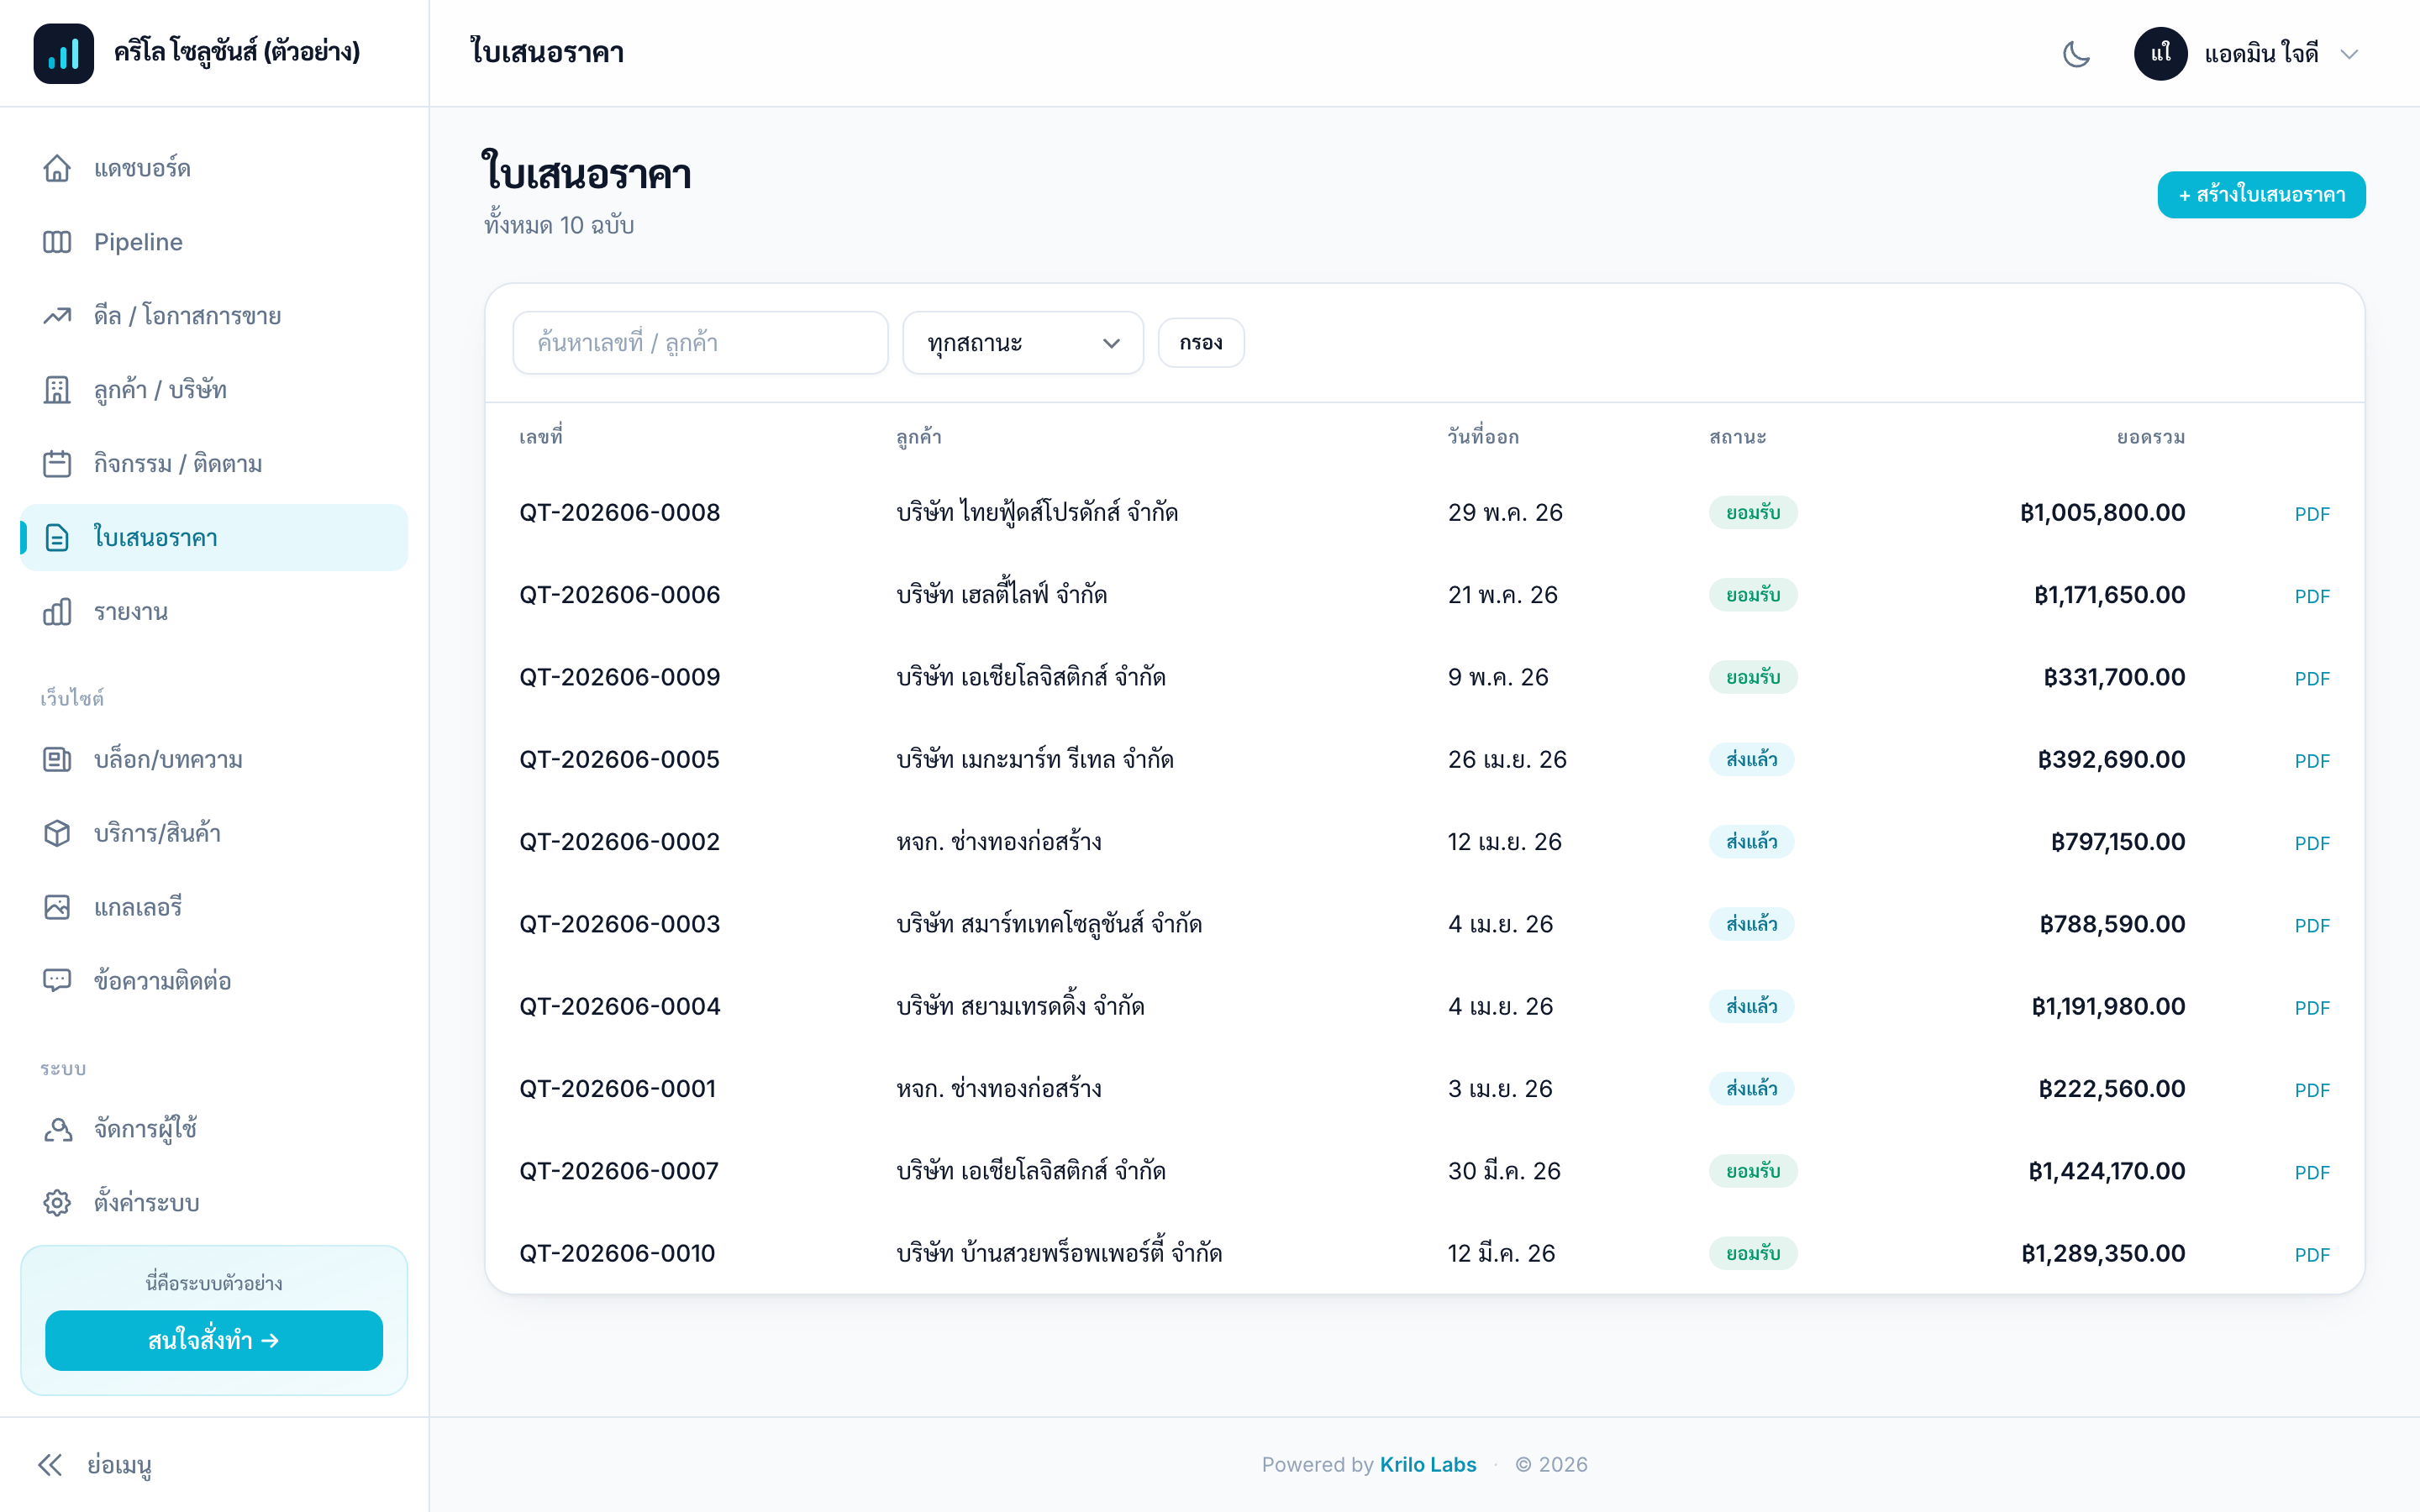Open PDF for QT-202606-0008
The image size is (2420, 1512).
[2311, 514]
